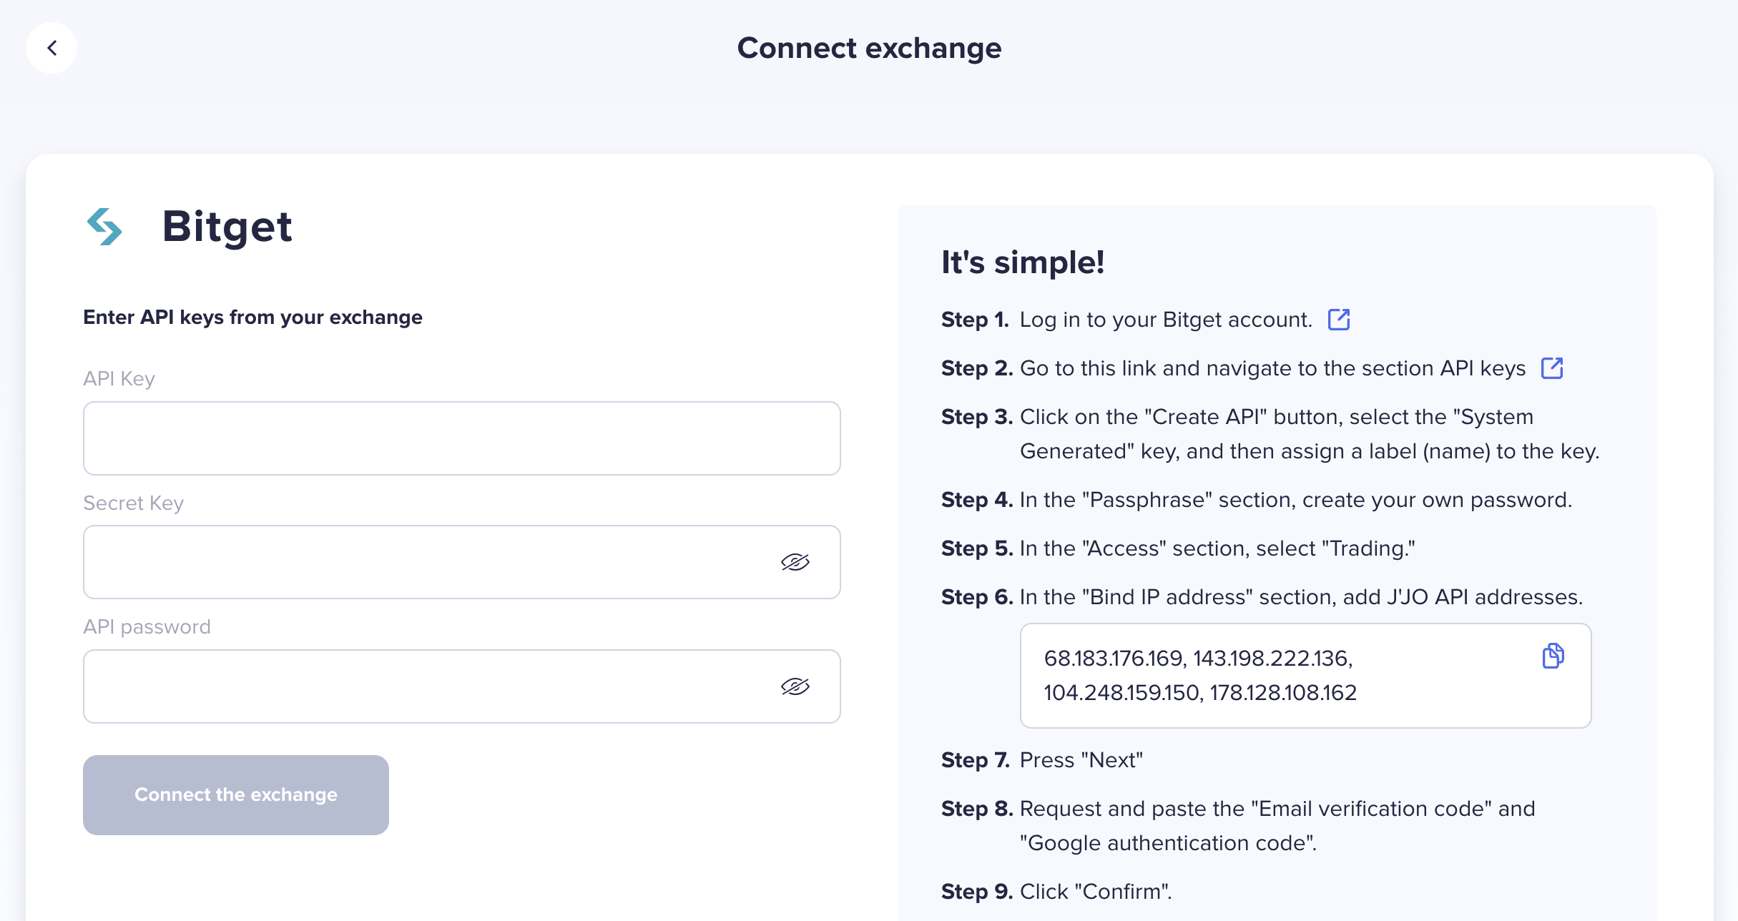The image size is (1738, 921).
Task: Open the API keys external link icon in Step 2
Action: click(1552, 368)
